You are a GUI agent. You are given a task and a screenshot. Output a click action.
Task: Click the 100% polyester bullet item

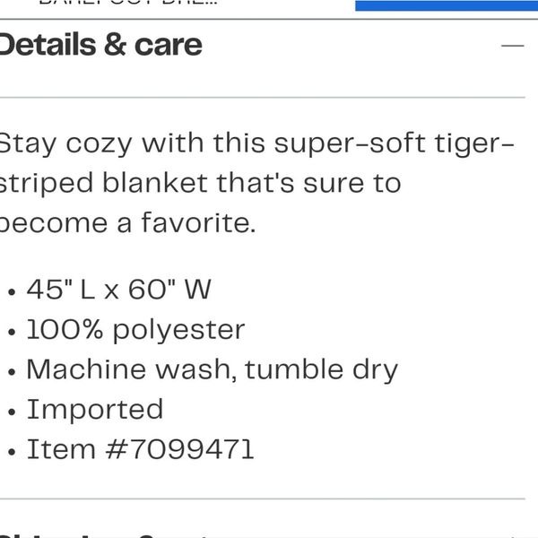point(136,330)
